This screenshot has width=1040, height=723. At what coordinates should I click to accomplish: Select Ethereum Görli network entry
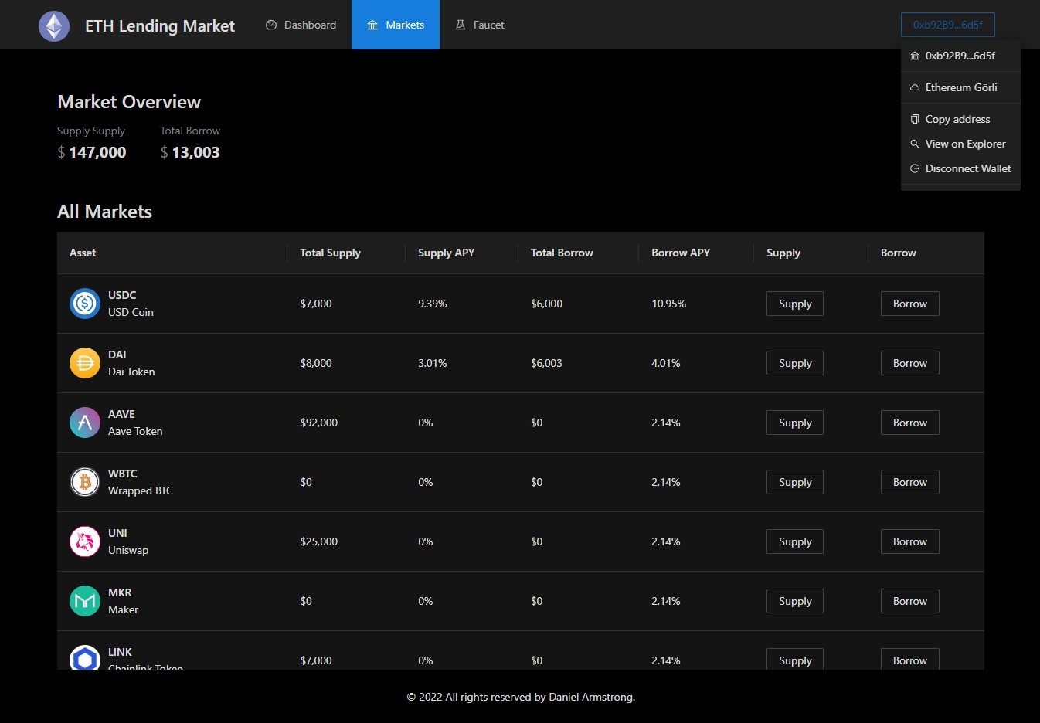coord(960,87)
